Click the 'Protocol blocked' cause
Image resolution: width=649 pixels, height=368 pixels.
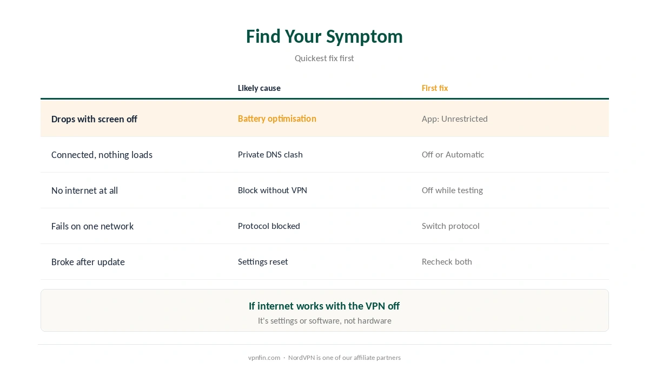coord(269,226)
